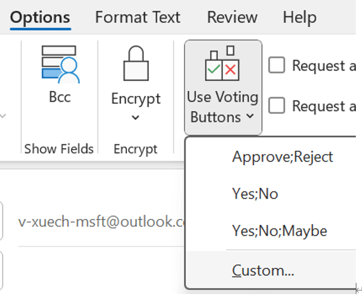Image resolution: width=362 pixels, height=307 pixels.
Task: Switch to the Format Text tab
Action: pyautogui.click(x=138, y=17)
